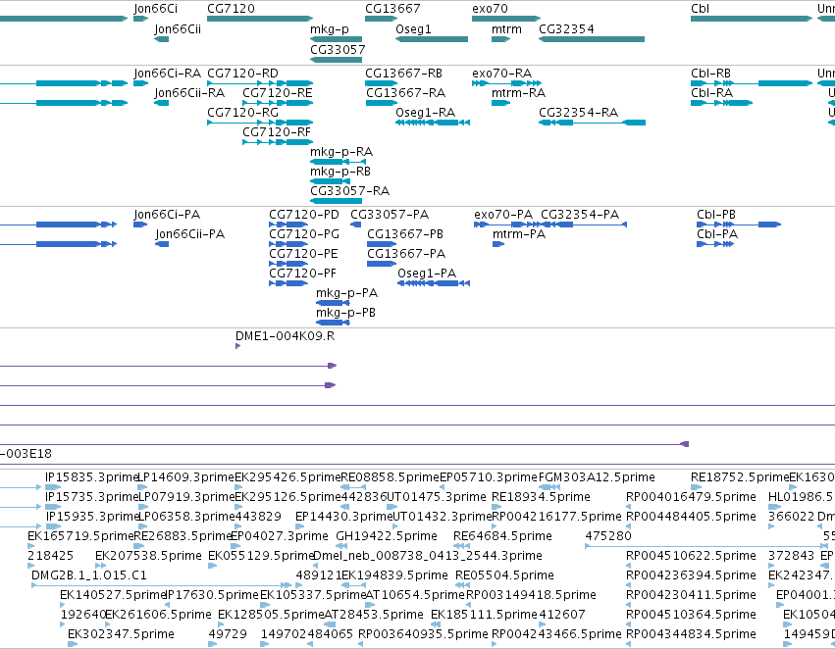Select EST RP004236394.5prime
835x649 pixels.
point(691,575)
